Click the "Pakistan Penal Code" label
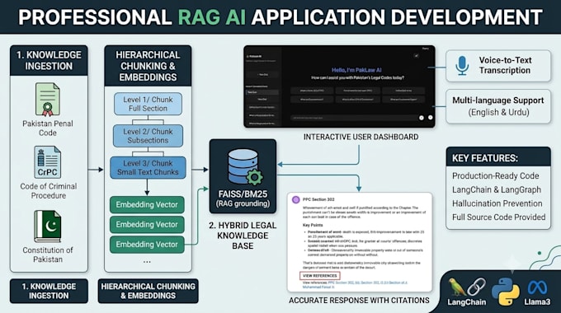Viewport: 561px width, 313px height. [48, 128]
